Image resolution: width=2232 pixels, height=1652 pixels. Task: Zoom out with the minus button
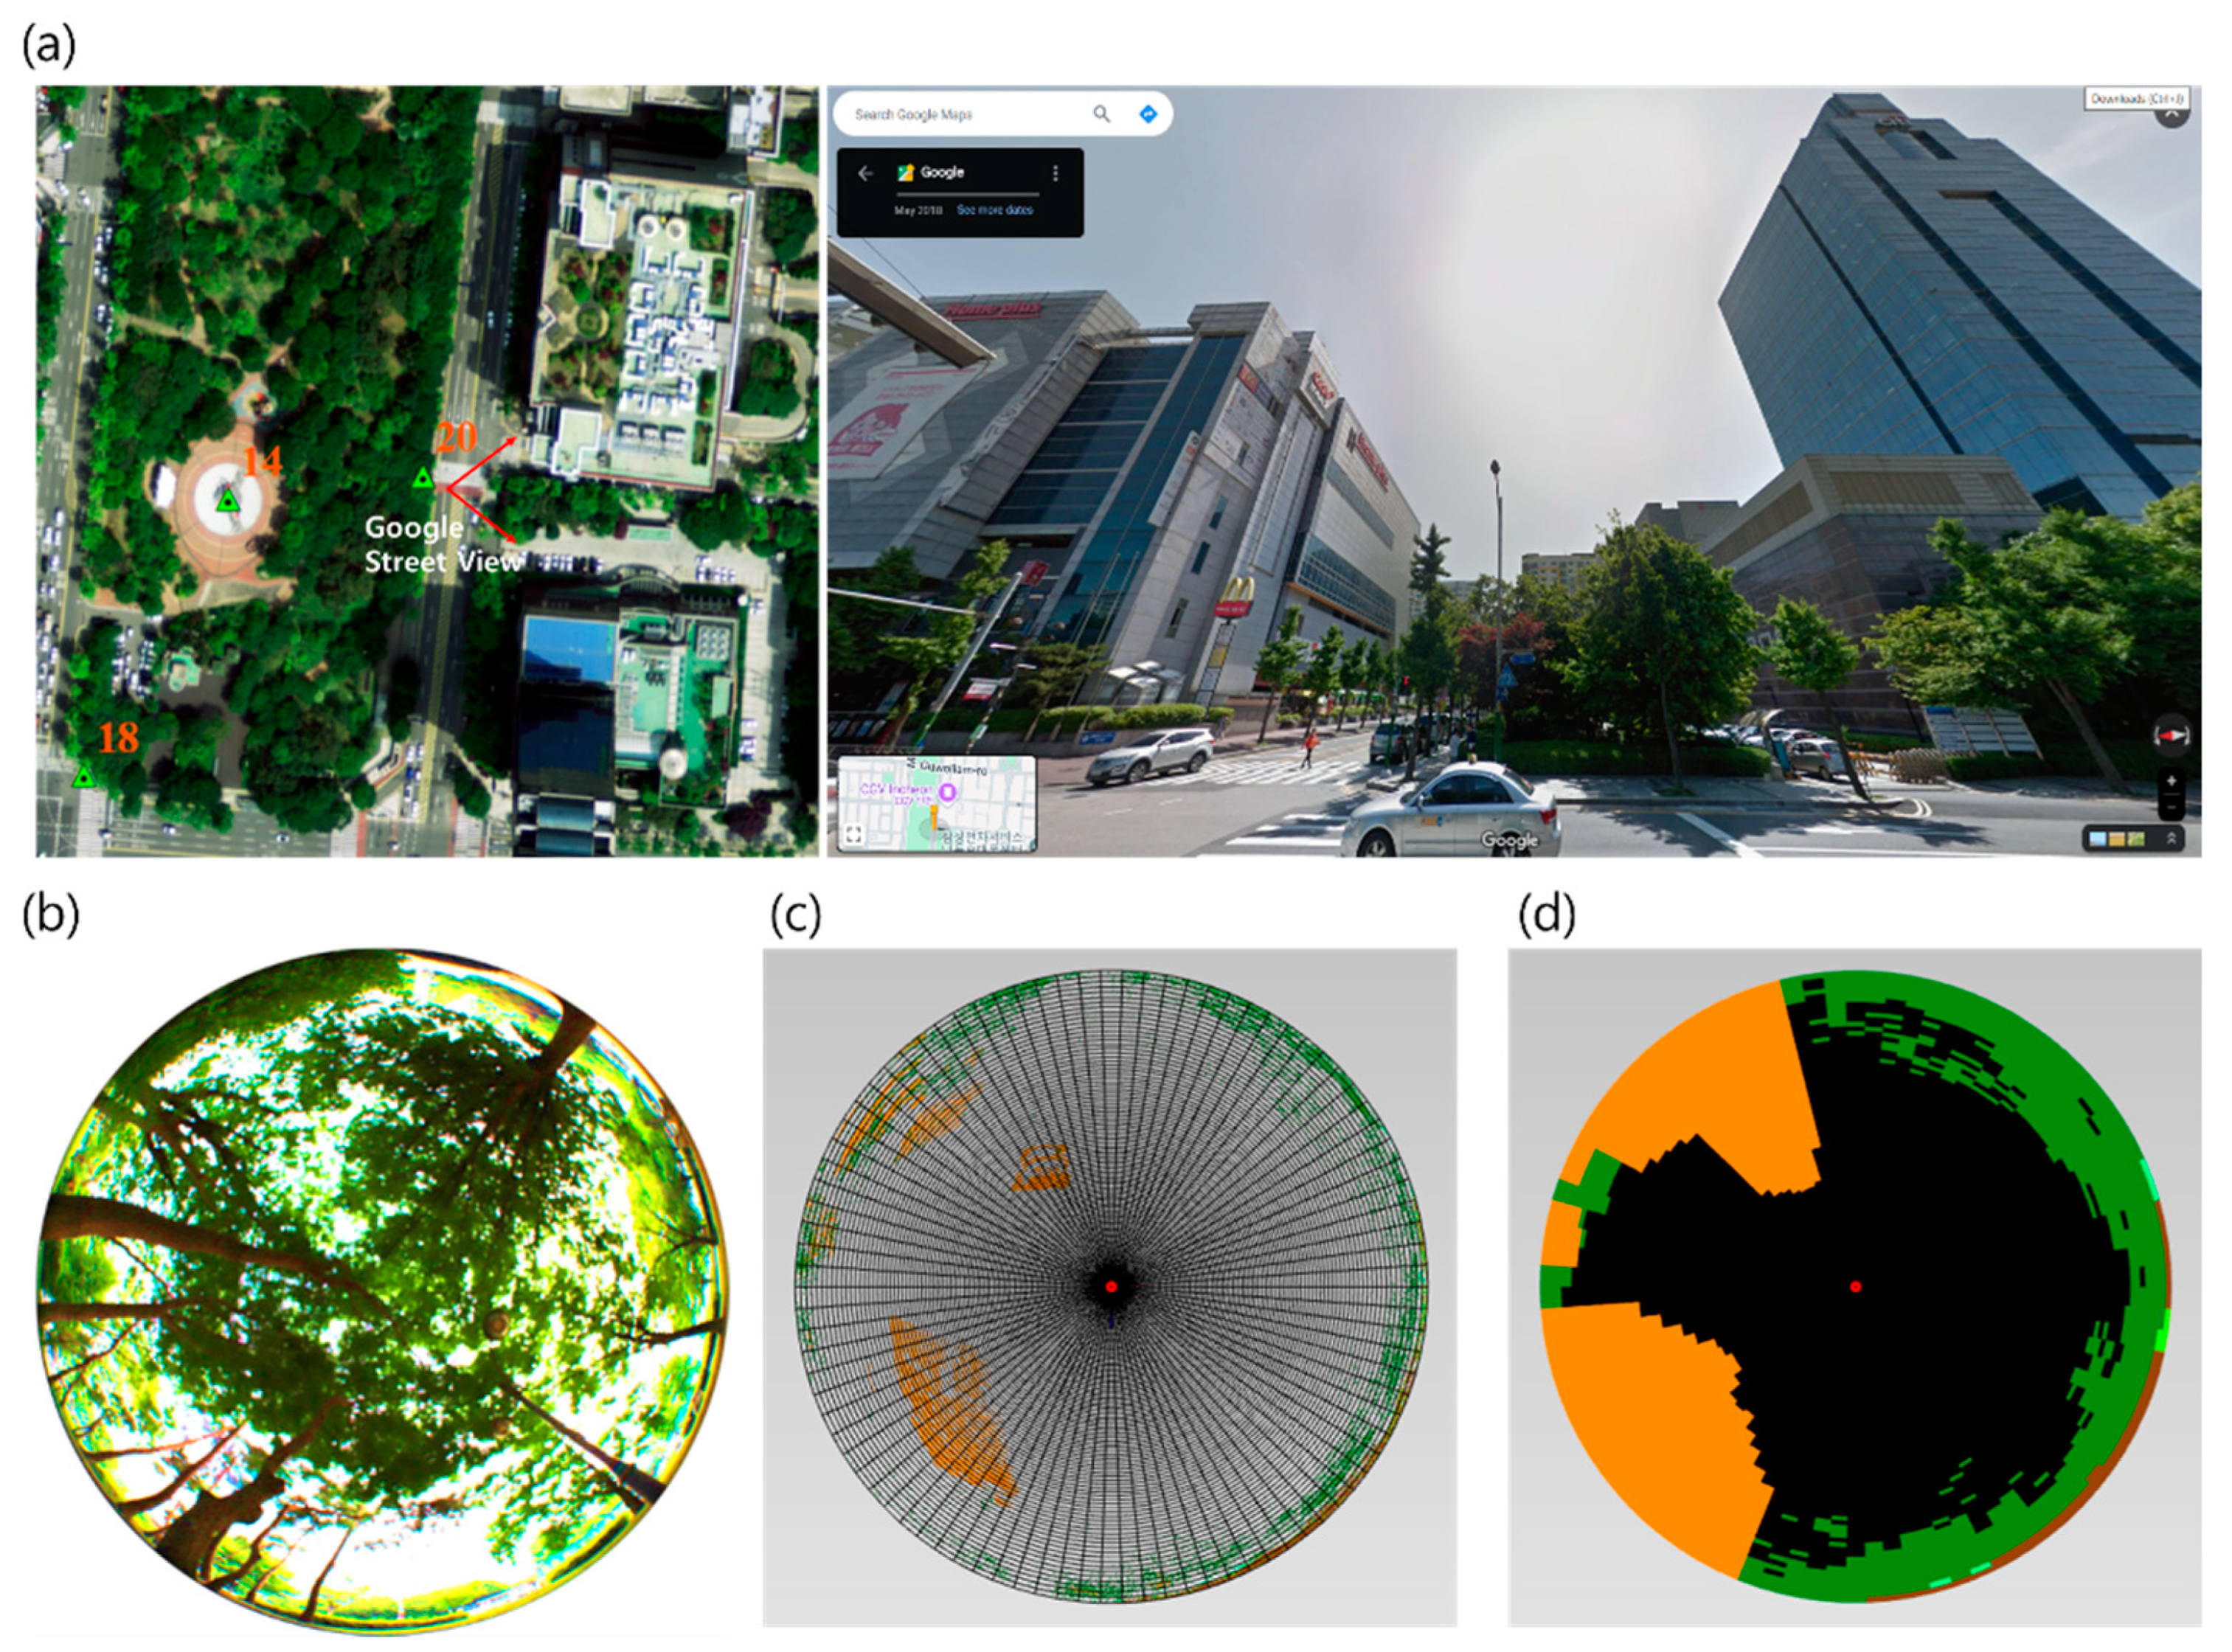coord(2171,807)
